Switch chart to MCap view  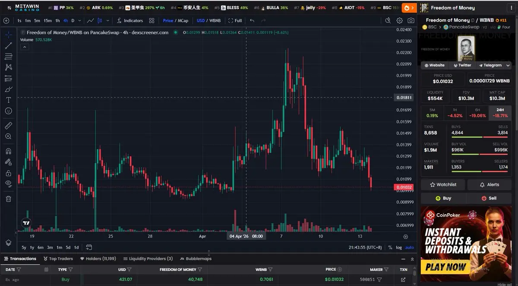tap(183, 21)
